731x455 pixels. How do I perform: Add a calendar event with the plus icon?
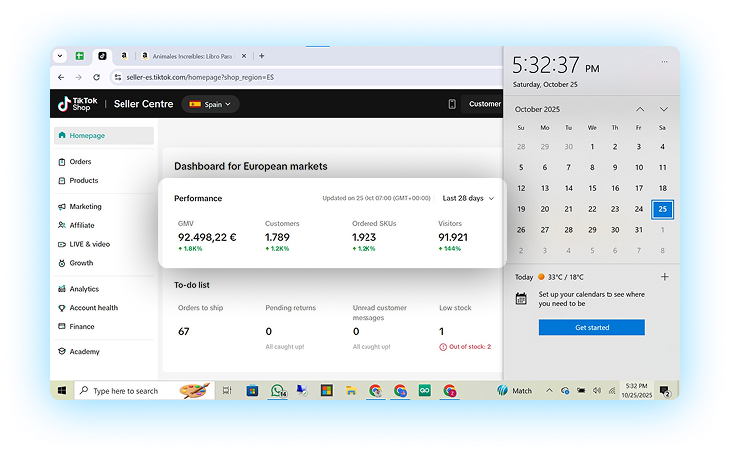[x=664, y=277]
